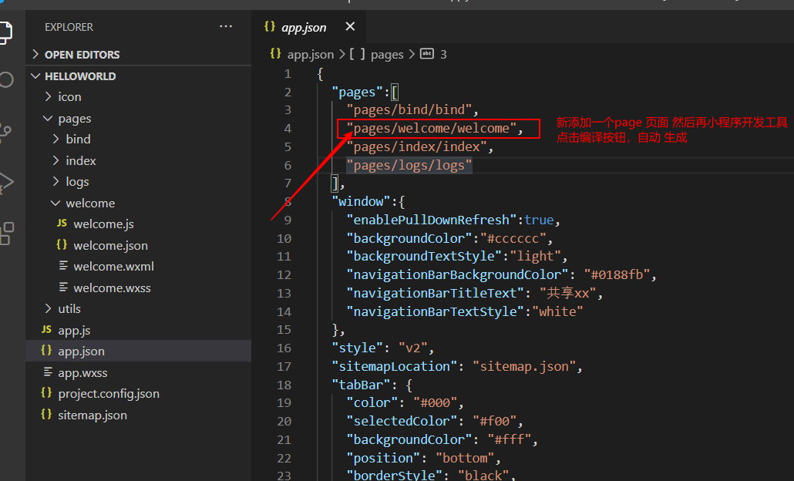The image size is (794, 481).
Task: Click app.wxss file icon
Action: pos(48,372)
